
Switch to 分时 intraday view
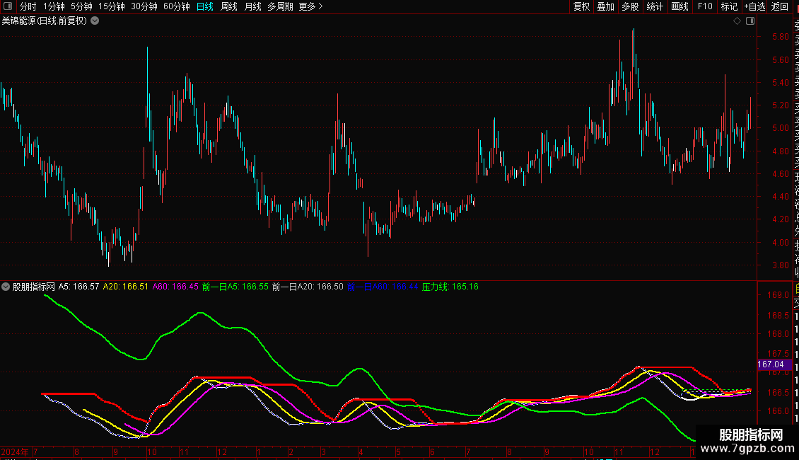[x=28, y=6]
